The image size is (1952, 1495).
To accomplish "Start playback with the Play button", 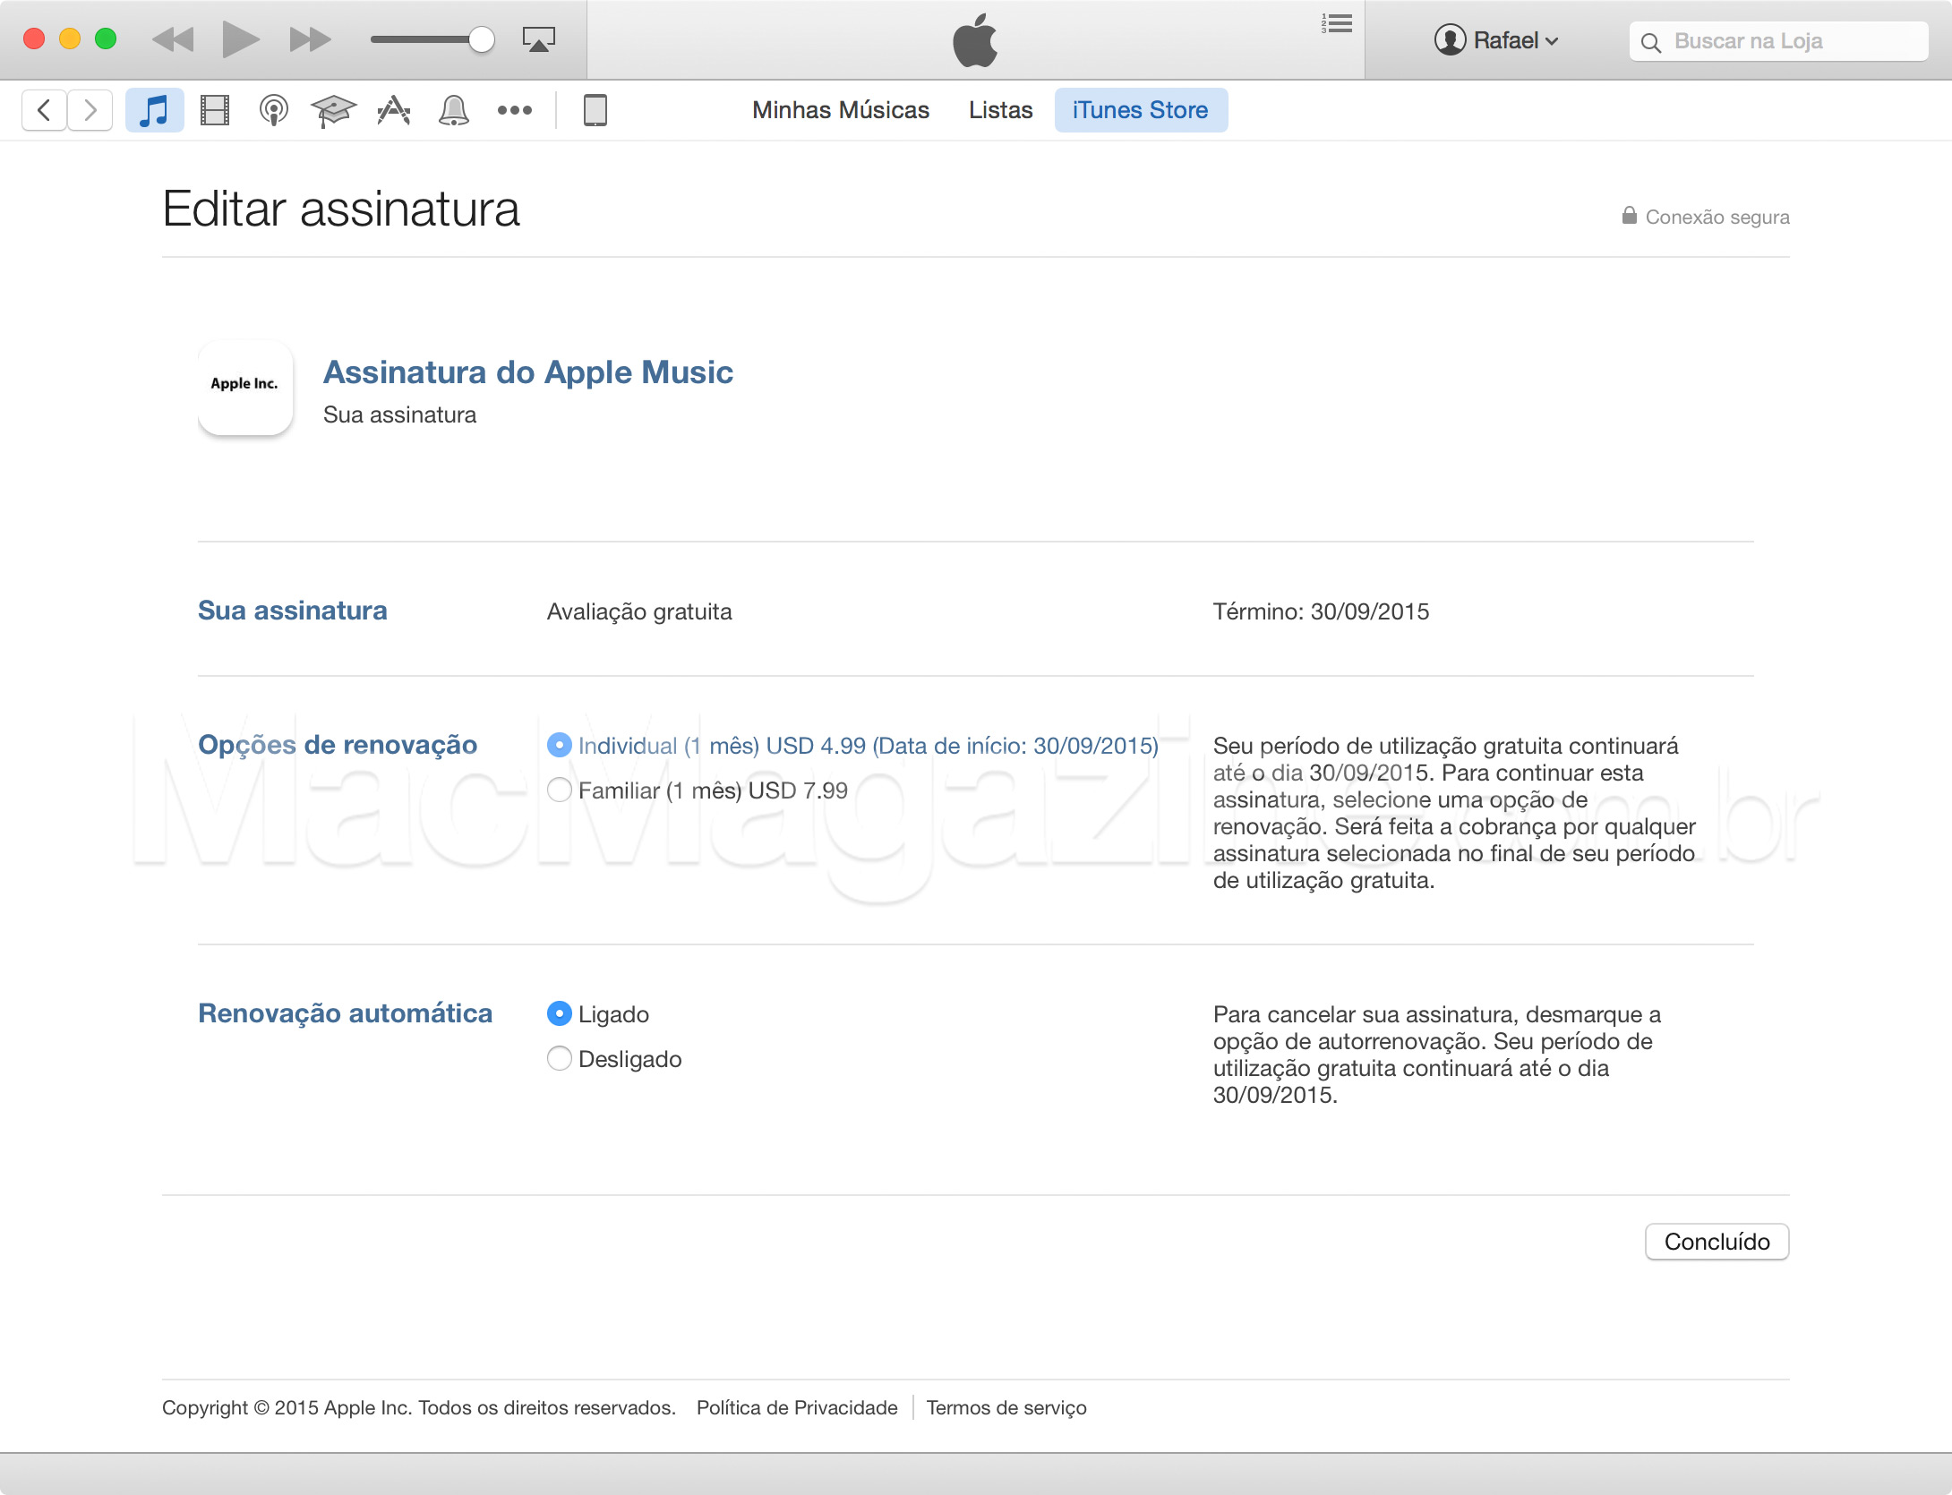I will pos(240,40).
